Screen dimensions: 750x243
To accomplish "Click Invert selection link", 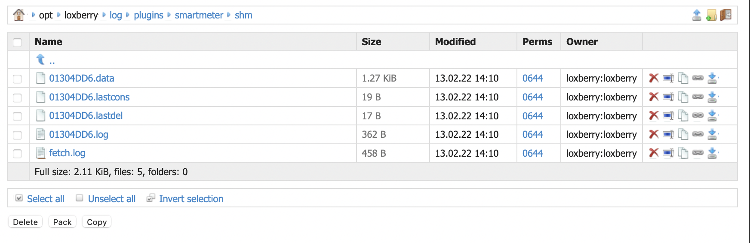I will (x=191, y=199).
